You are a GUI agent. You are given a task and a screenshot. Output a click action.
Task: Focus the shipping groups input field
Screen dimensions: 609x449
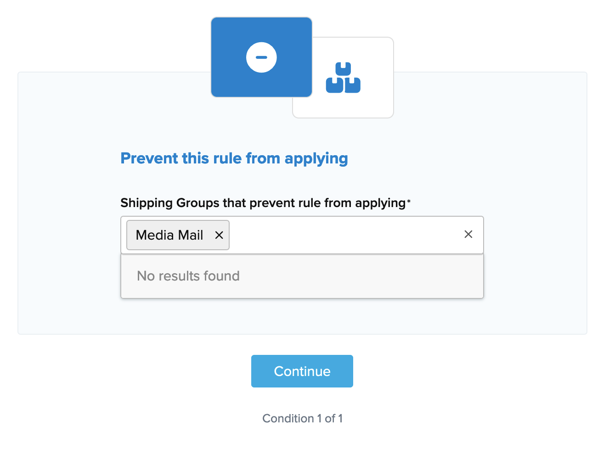coord(344,235)
